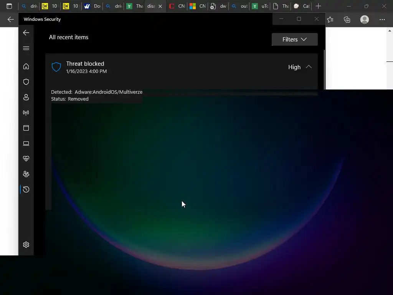Switch to the red C 'CN' browser tab
The width and height of the screenshot is (393, 295).
click(x=177, y=6)
